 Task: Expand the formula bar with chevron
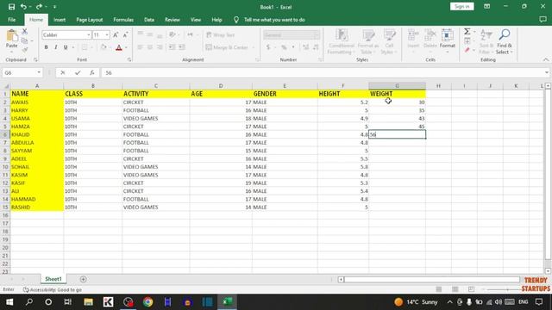(546, 72)
